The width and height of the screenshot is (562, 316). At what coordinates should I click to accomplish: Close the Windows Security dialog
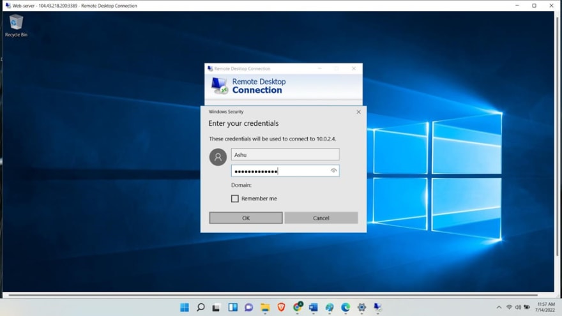[358, 112]
